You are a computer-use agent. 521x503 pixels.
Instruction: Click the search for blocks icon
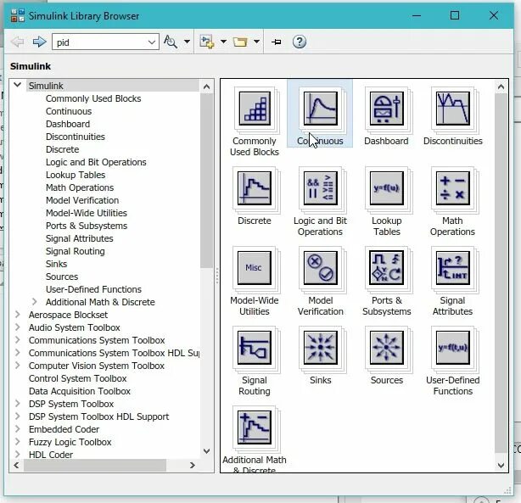point(171,42)
